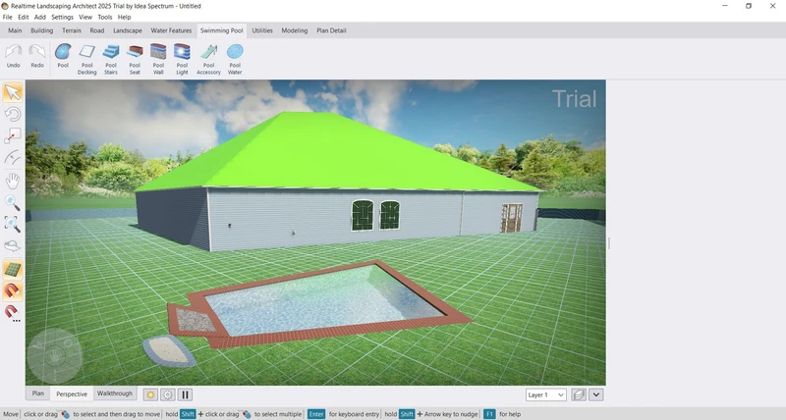Open the Pool Accessory tool
This screenshot has height=420, width=786.
coord(208,59)
